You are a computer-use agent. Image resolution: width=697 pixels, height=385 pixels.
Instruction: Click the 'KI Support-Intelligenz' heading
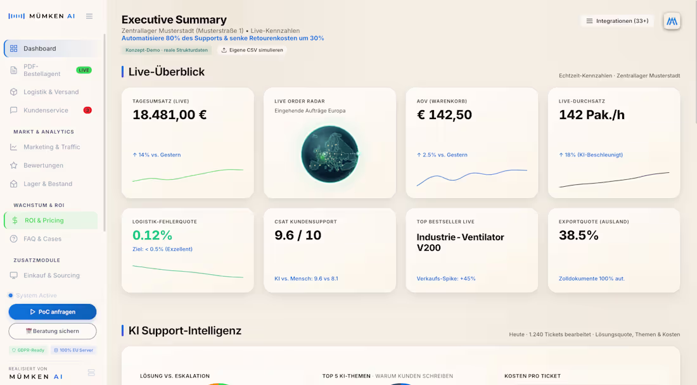click(185, 331)
